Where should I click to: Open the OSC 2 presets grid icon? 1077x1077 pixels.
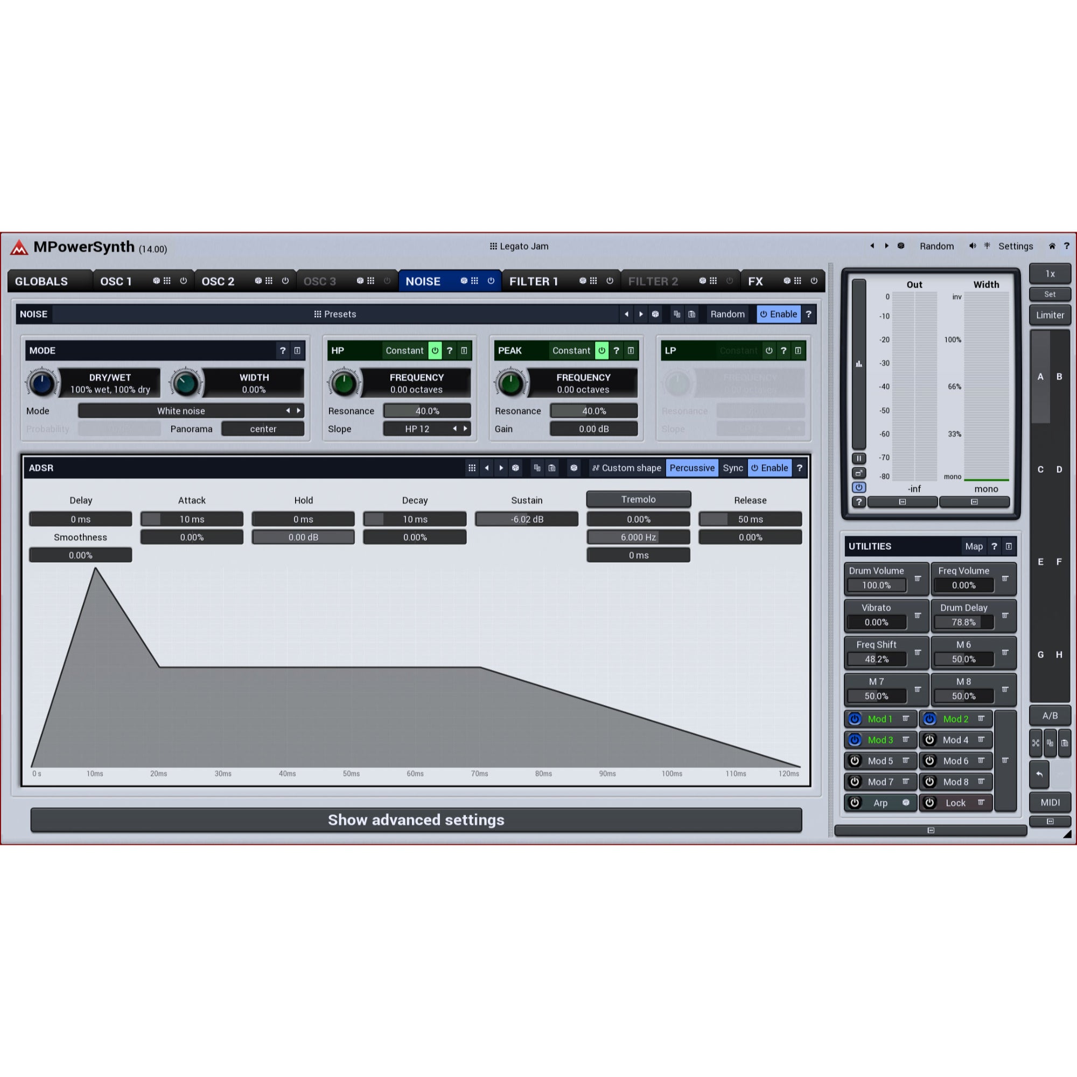coord(269,281)
